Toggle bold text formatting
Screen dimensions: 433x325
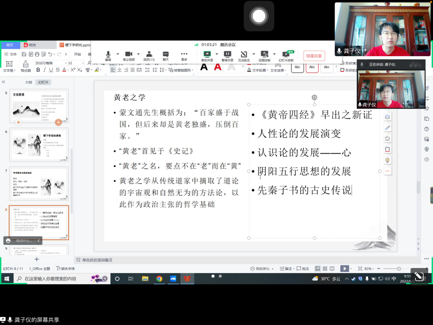pos(38,70)
